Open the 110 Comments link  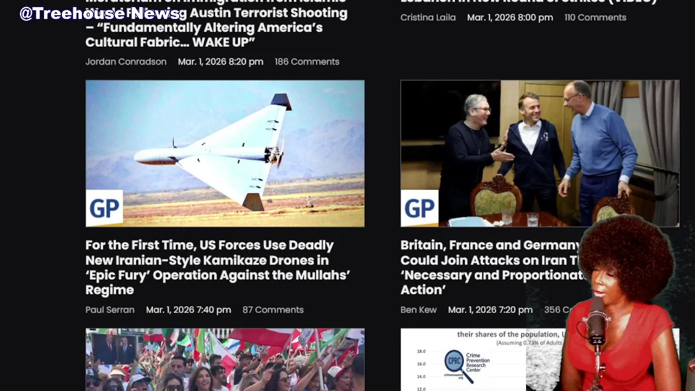tap(595, 17)
